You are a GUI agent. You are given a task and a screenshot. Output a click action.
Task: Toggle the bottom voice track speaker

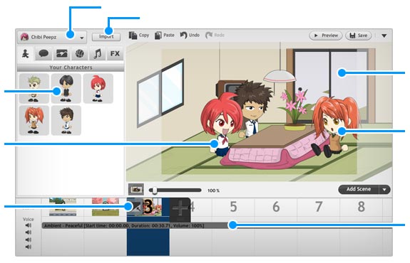point(29,247)
